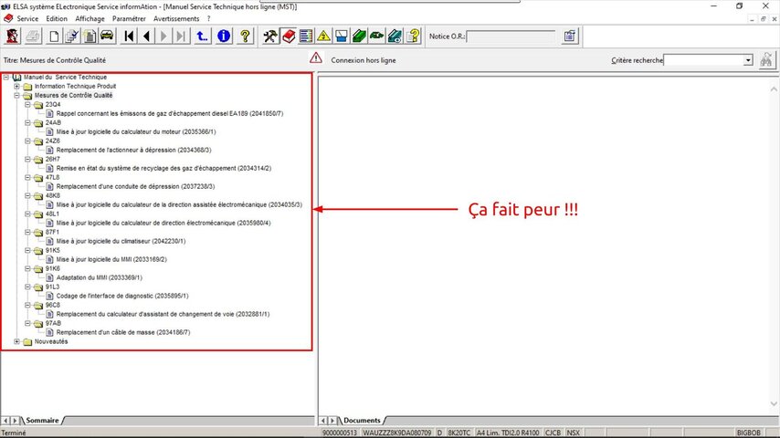The height and width of the screenshot is (438, 780).
Task: Click the Notice O.R. input field
Action: coord(511,36)
